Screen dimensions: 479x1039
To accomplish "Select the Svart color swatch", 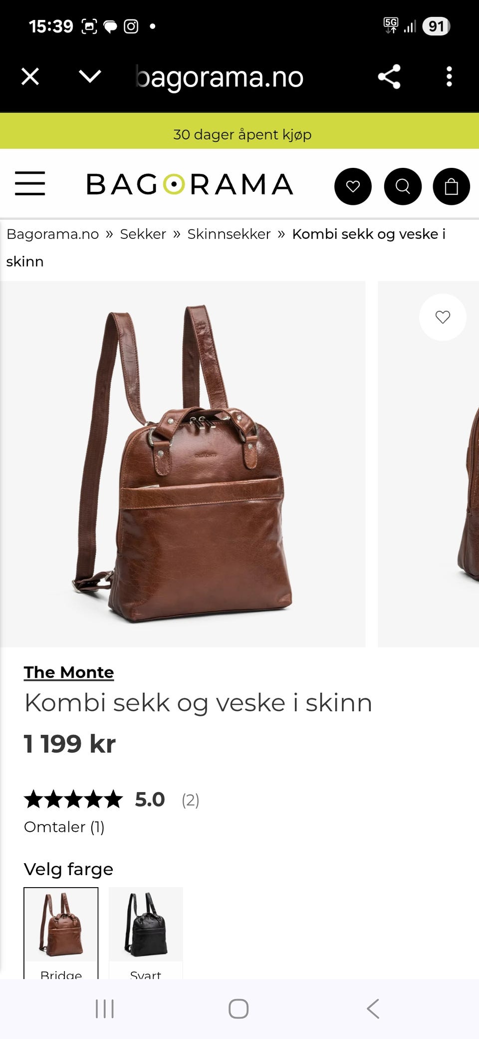I will pos(146,933).
